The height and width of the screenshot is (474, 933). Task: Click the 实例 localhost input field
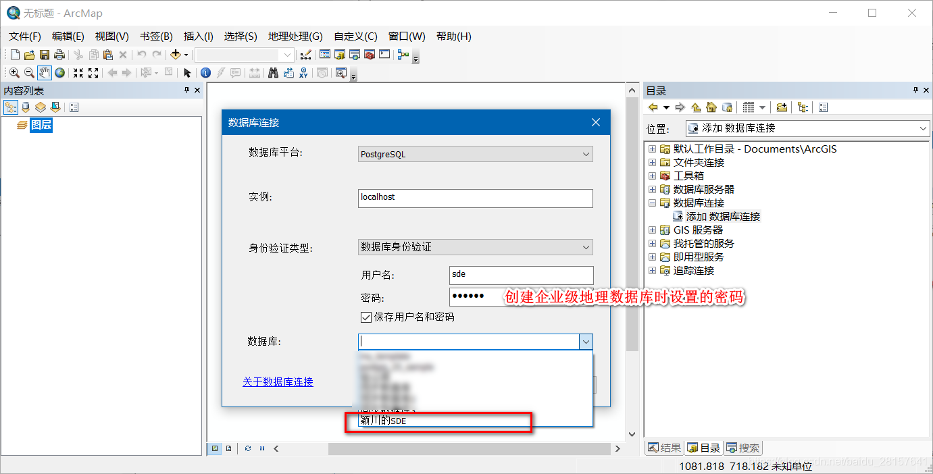[475, 198]
